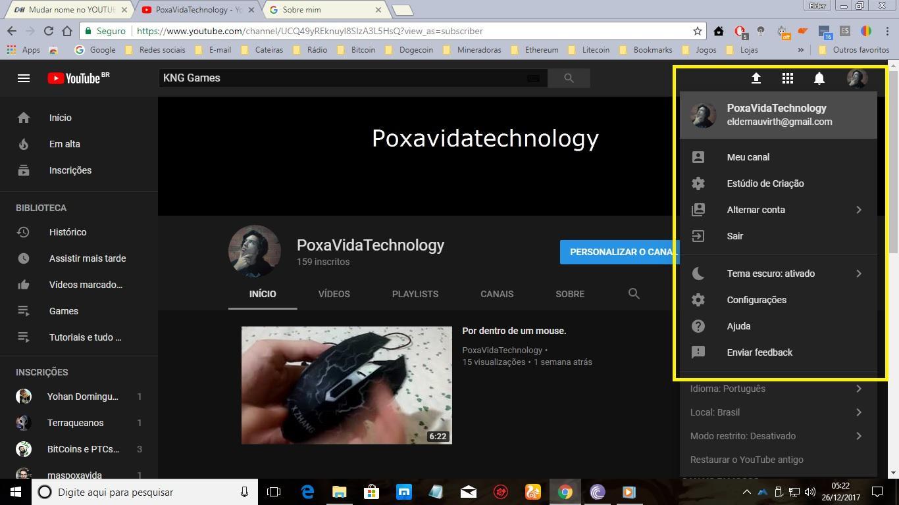
Task: Open the CANAIS channel tab
Action: (497, 294)
